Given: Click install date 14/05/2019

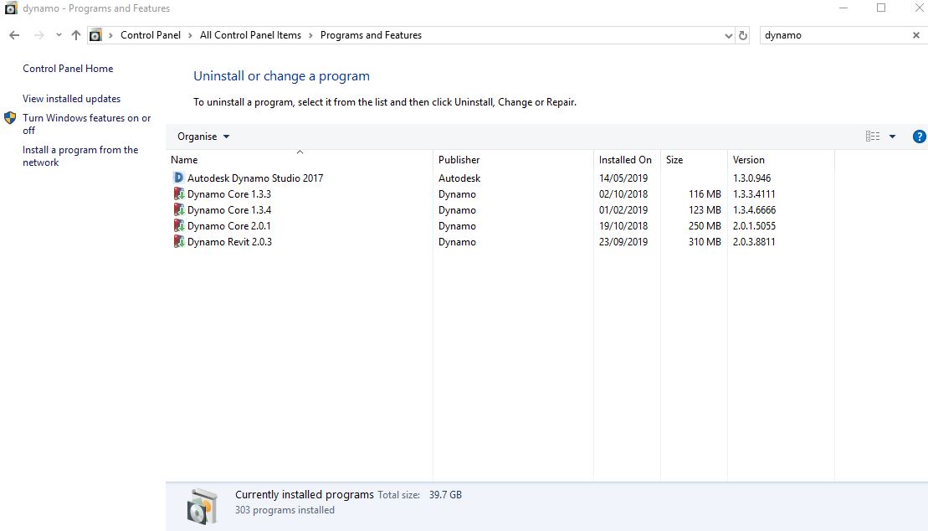Looking at the screenshot, I should click(623, 178).
